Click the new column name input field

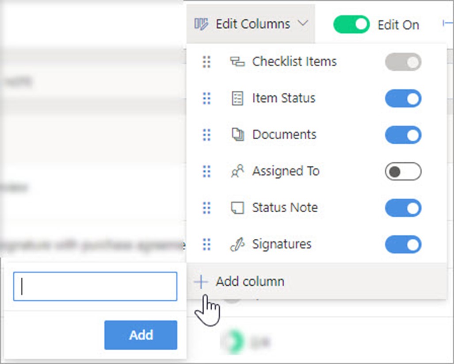pos(95,287)
